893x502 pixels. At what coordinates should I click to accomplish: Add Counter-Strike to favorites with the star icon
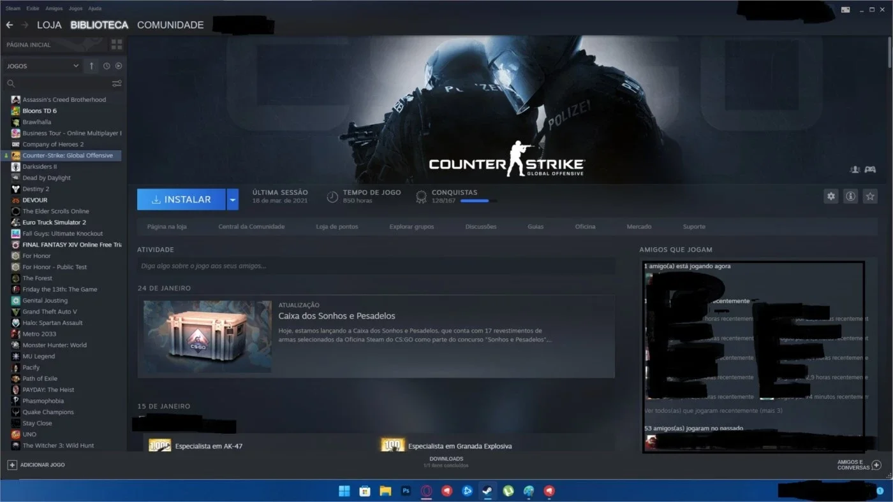pos(870,196)
